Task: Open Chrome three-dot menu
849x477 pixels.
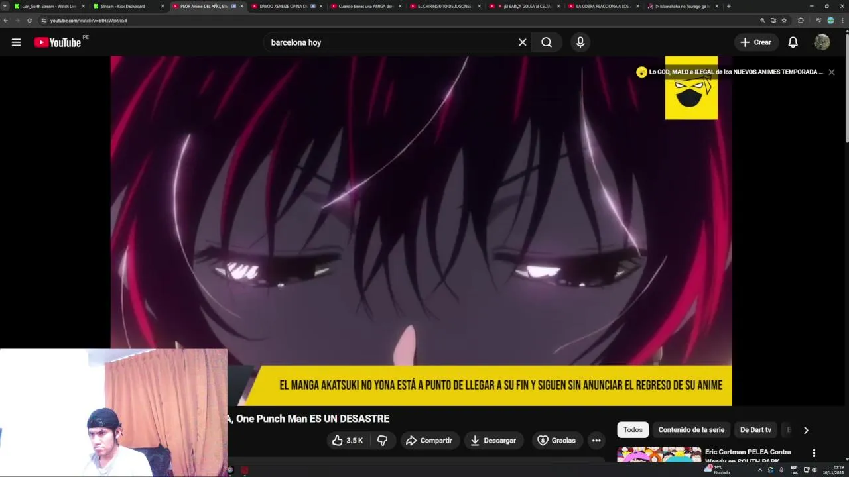Action: point(842,21)
